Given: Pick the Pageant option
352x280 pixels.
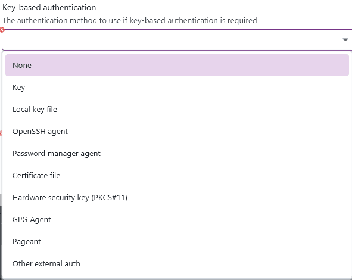Looking at the screenshot, I should coord(177,242).
